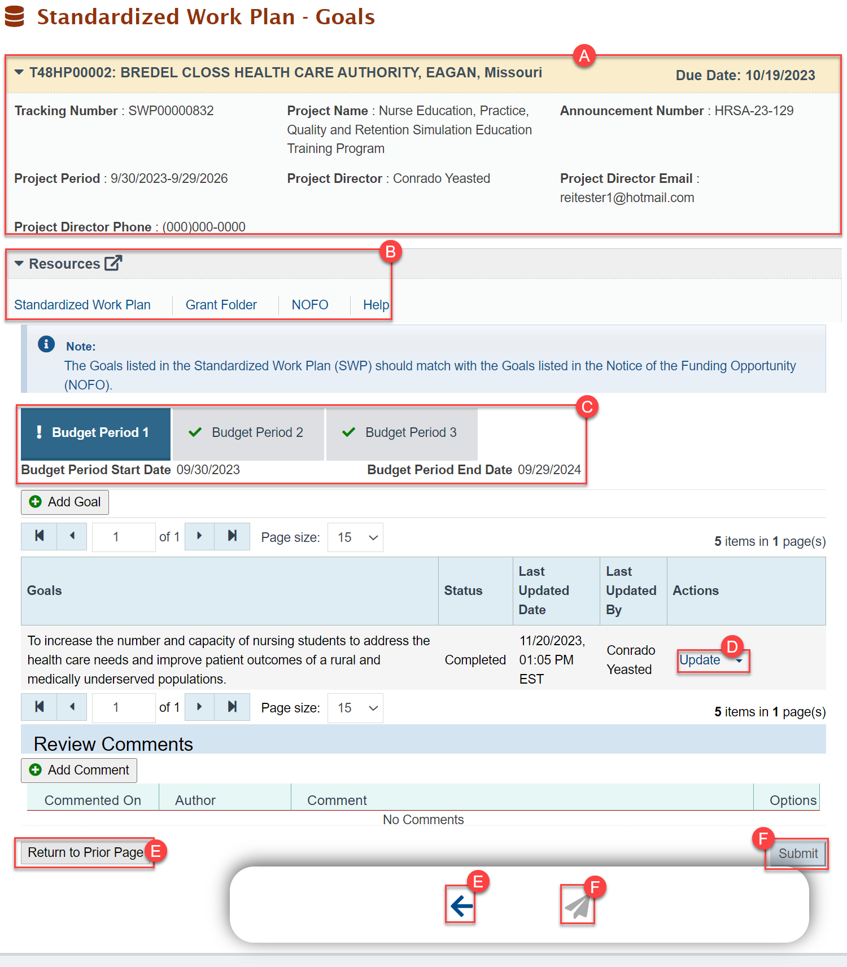Screen dimensions: 847x967
Task: Go to next page in bottom pager
Action: [x=199, y=707]
